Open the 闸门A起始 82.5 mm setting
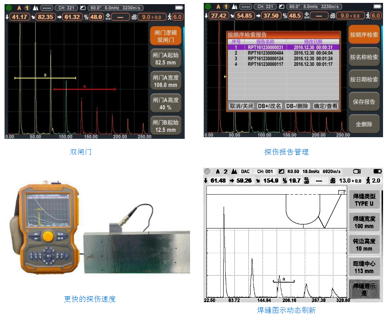The image size is (388, 314). [x=165, y=59]
